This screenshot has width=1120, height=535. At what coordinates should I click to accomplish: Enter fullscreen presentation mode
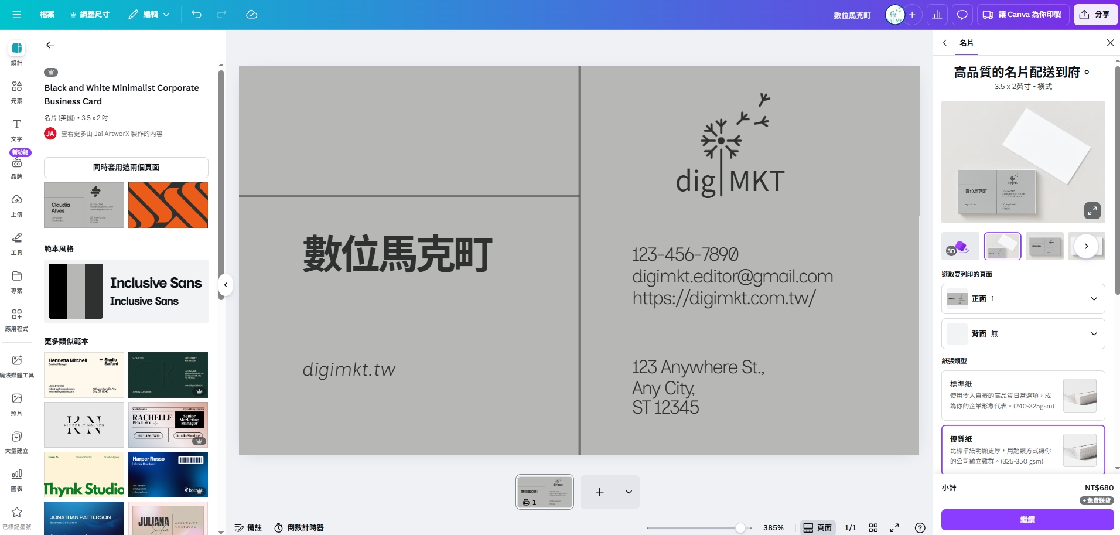[x=894, y=528]
